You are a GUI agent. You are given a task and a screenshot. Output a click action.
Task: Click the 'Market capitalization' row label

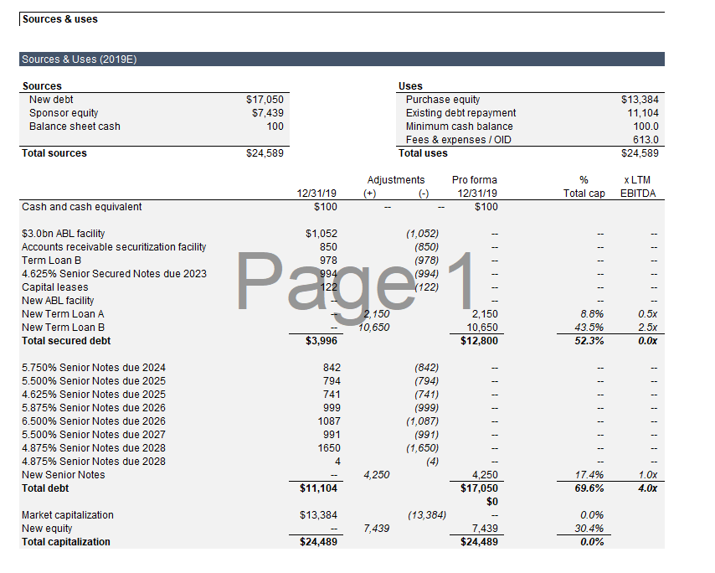(68, 515)
